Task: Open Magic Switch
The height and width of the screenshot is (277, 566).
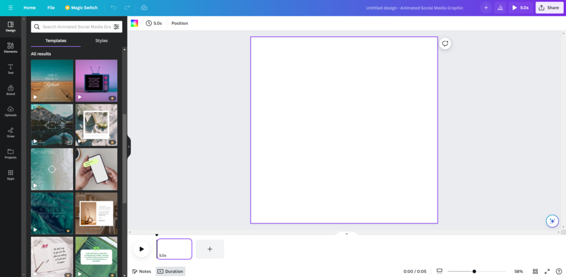Action: [x=81, y=8]
